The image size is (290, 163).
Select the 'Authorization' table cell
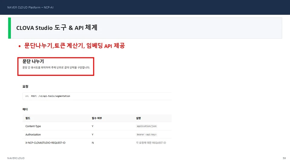(x=33, y=135)
